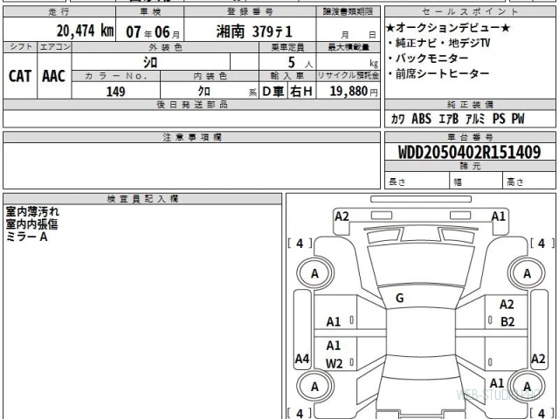Select exterior color value シロ

click(150, 63)
